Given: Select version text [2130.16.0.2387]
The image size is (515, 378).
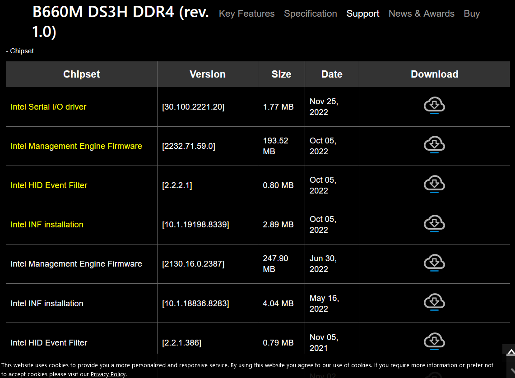Looking at the screenshot, I should (193, 264).
